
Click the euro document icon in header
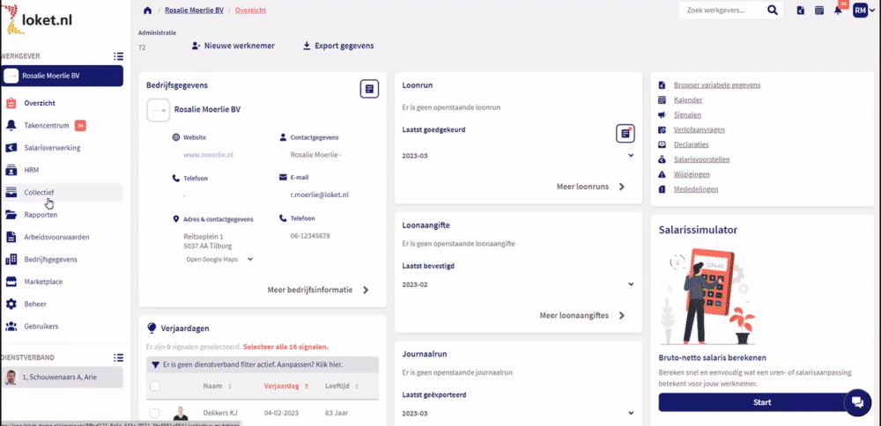coord(800,11)
